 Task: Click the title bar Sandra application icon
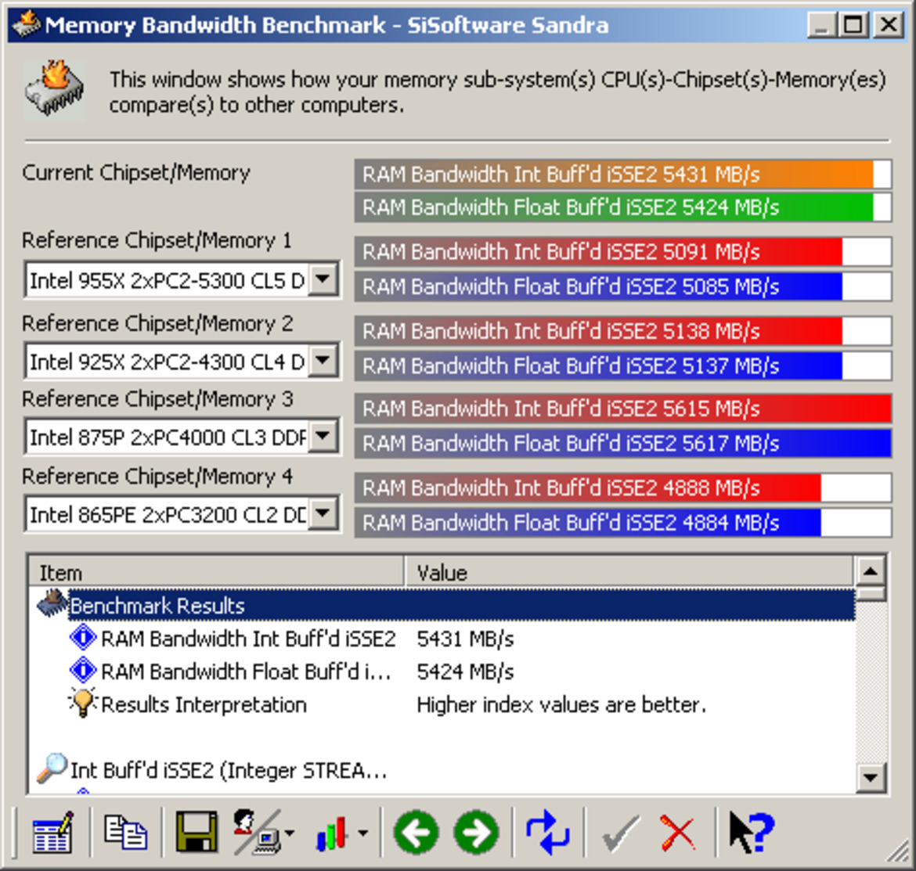pos(27,24)
